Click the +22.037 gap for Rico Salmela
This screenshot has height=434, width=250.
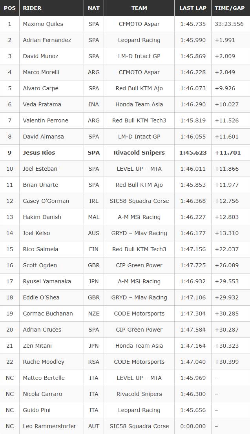[226, 249]
